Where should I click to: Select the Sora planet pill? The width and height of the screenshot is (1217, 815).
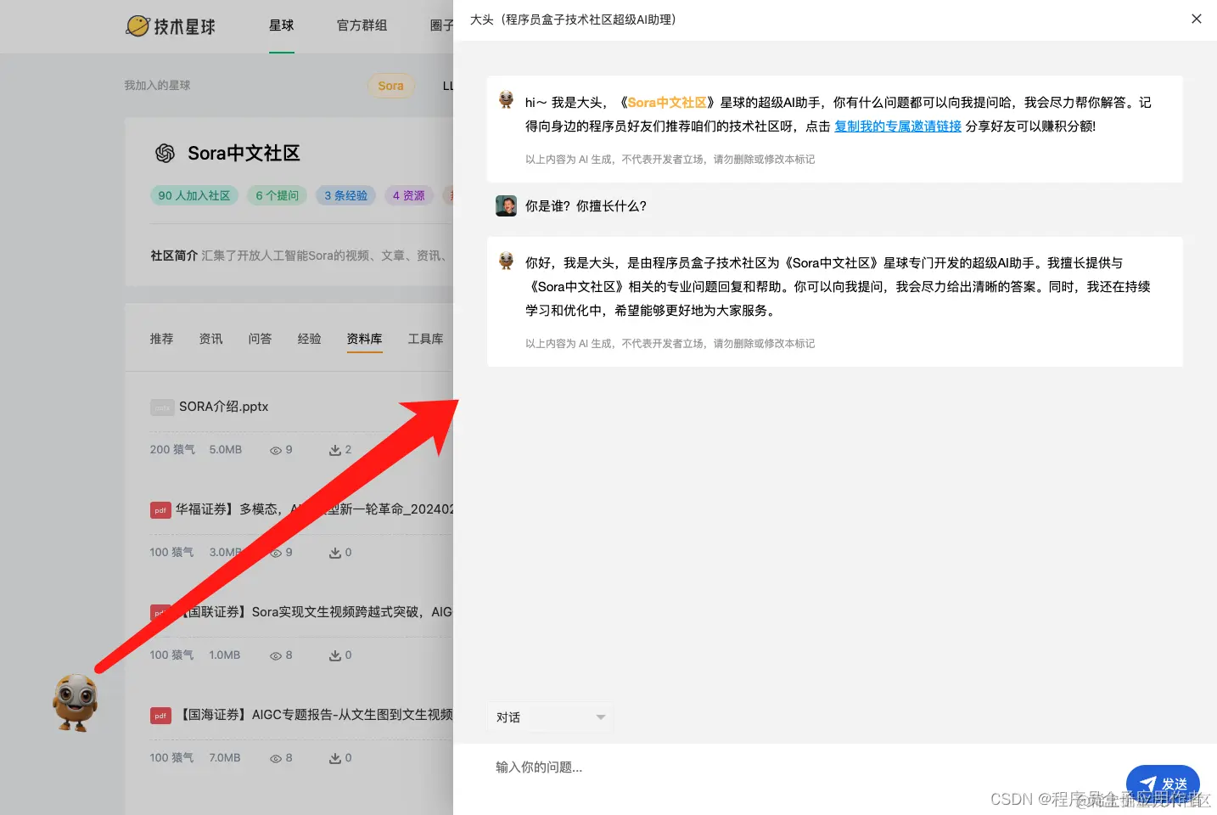tap(390, 86)
